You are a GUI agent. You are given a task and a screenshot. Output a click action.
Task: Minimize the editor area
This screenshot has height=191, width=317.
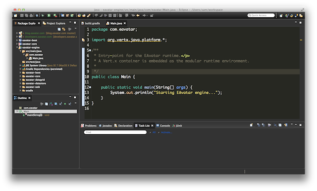click(x=296, y=22)
